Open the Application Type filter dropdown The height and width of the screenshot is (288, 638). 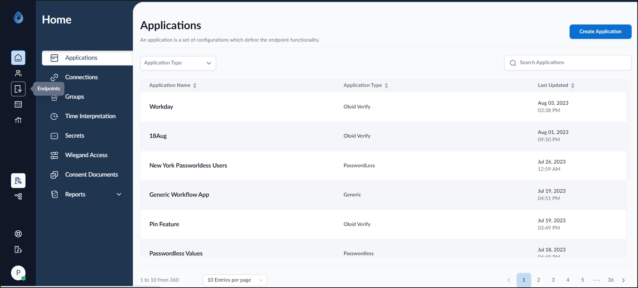click(x=178, y=63)
